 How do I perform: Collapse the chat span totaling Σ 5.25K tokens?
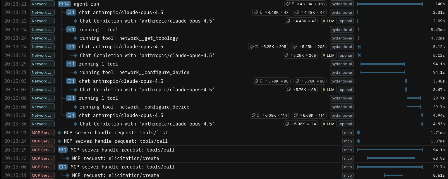[x=71, y=47]
